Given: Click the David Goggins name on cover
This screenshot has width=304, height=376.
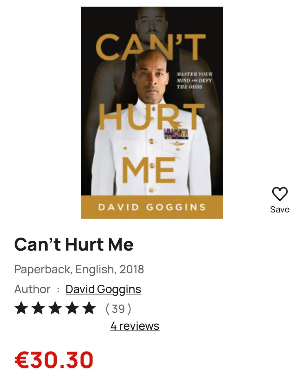Looking at the screenshot, I should coord(152,207).
